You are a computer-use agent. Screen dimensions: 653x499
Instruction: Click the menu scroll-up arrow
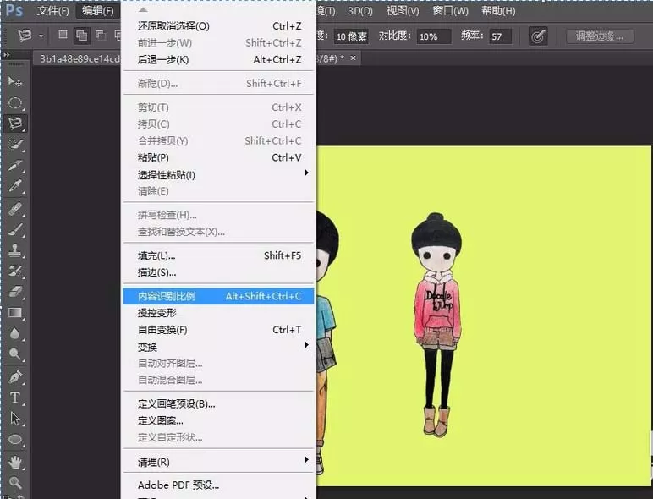(143, 9)
